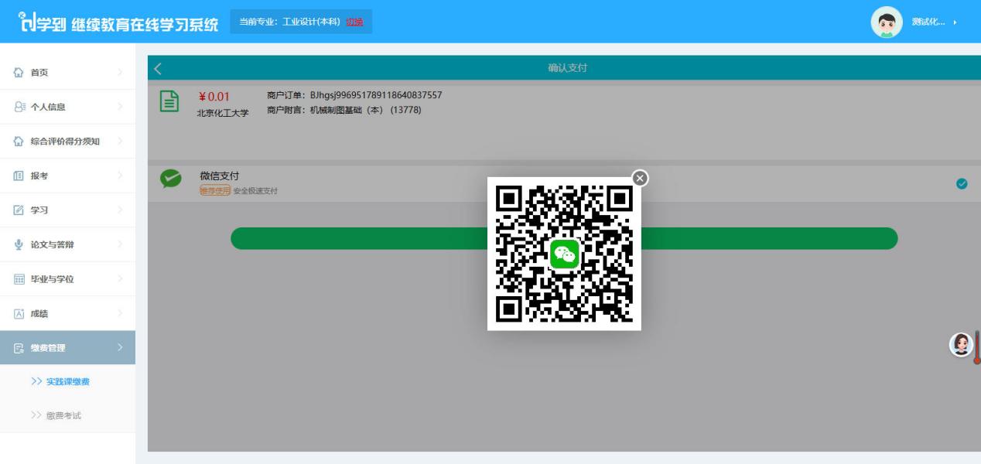Select the 微信支付 payment checkmark

pos(962,183)
